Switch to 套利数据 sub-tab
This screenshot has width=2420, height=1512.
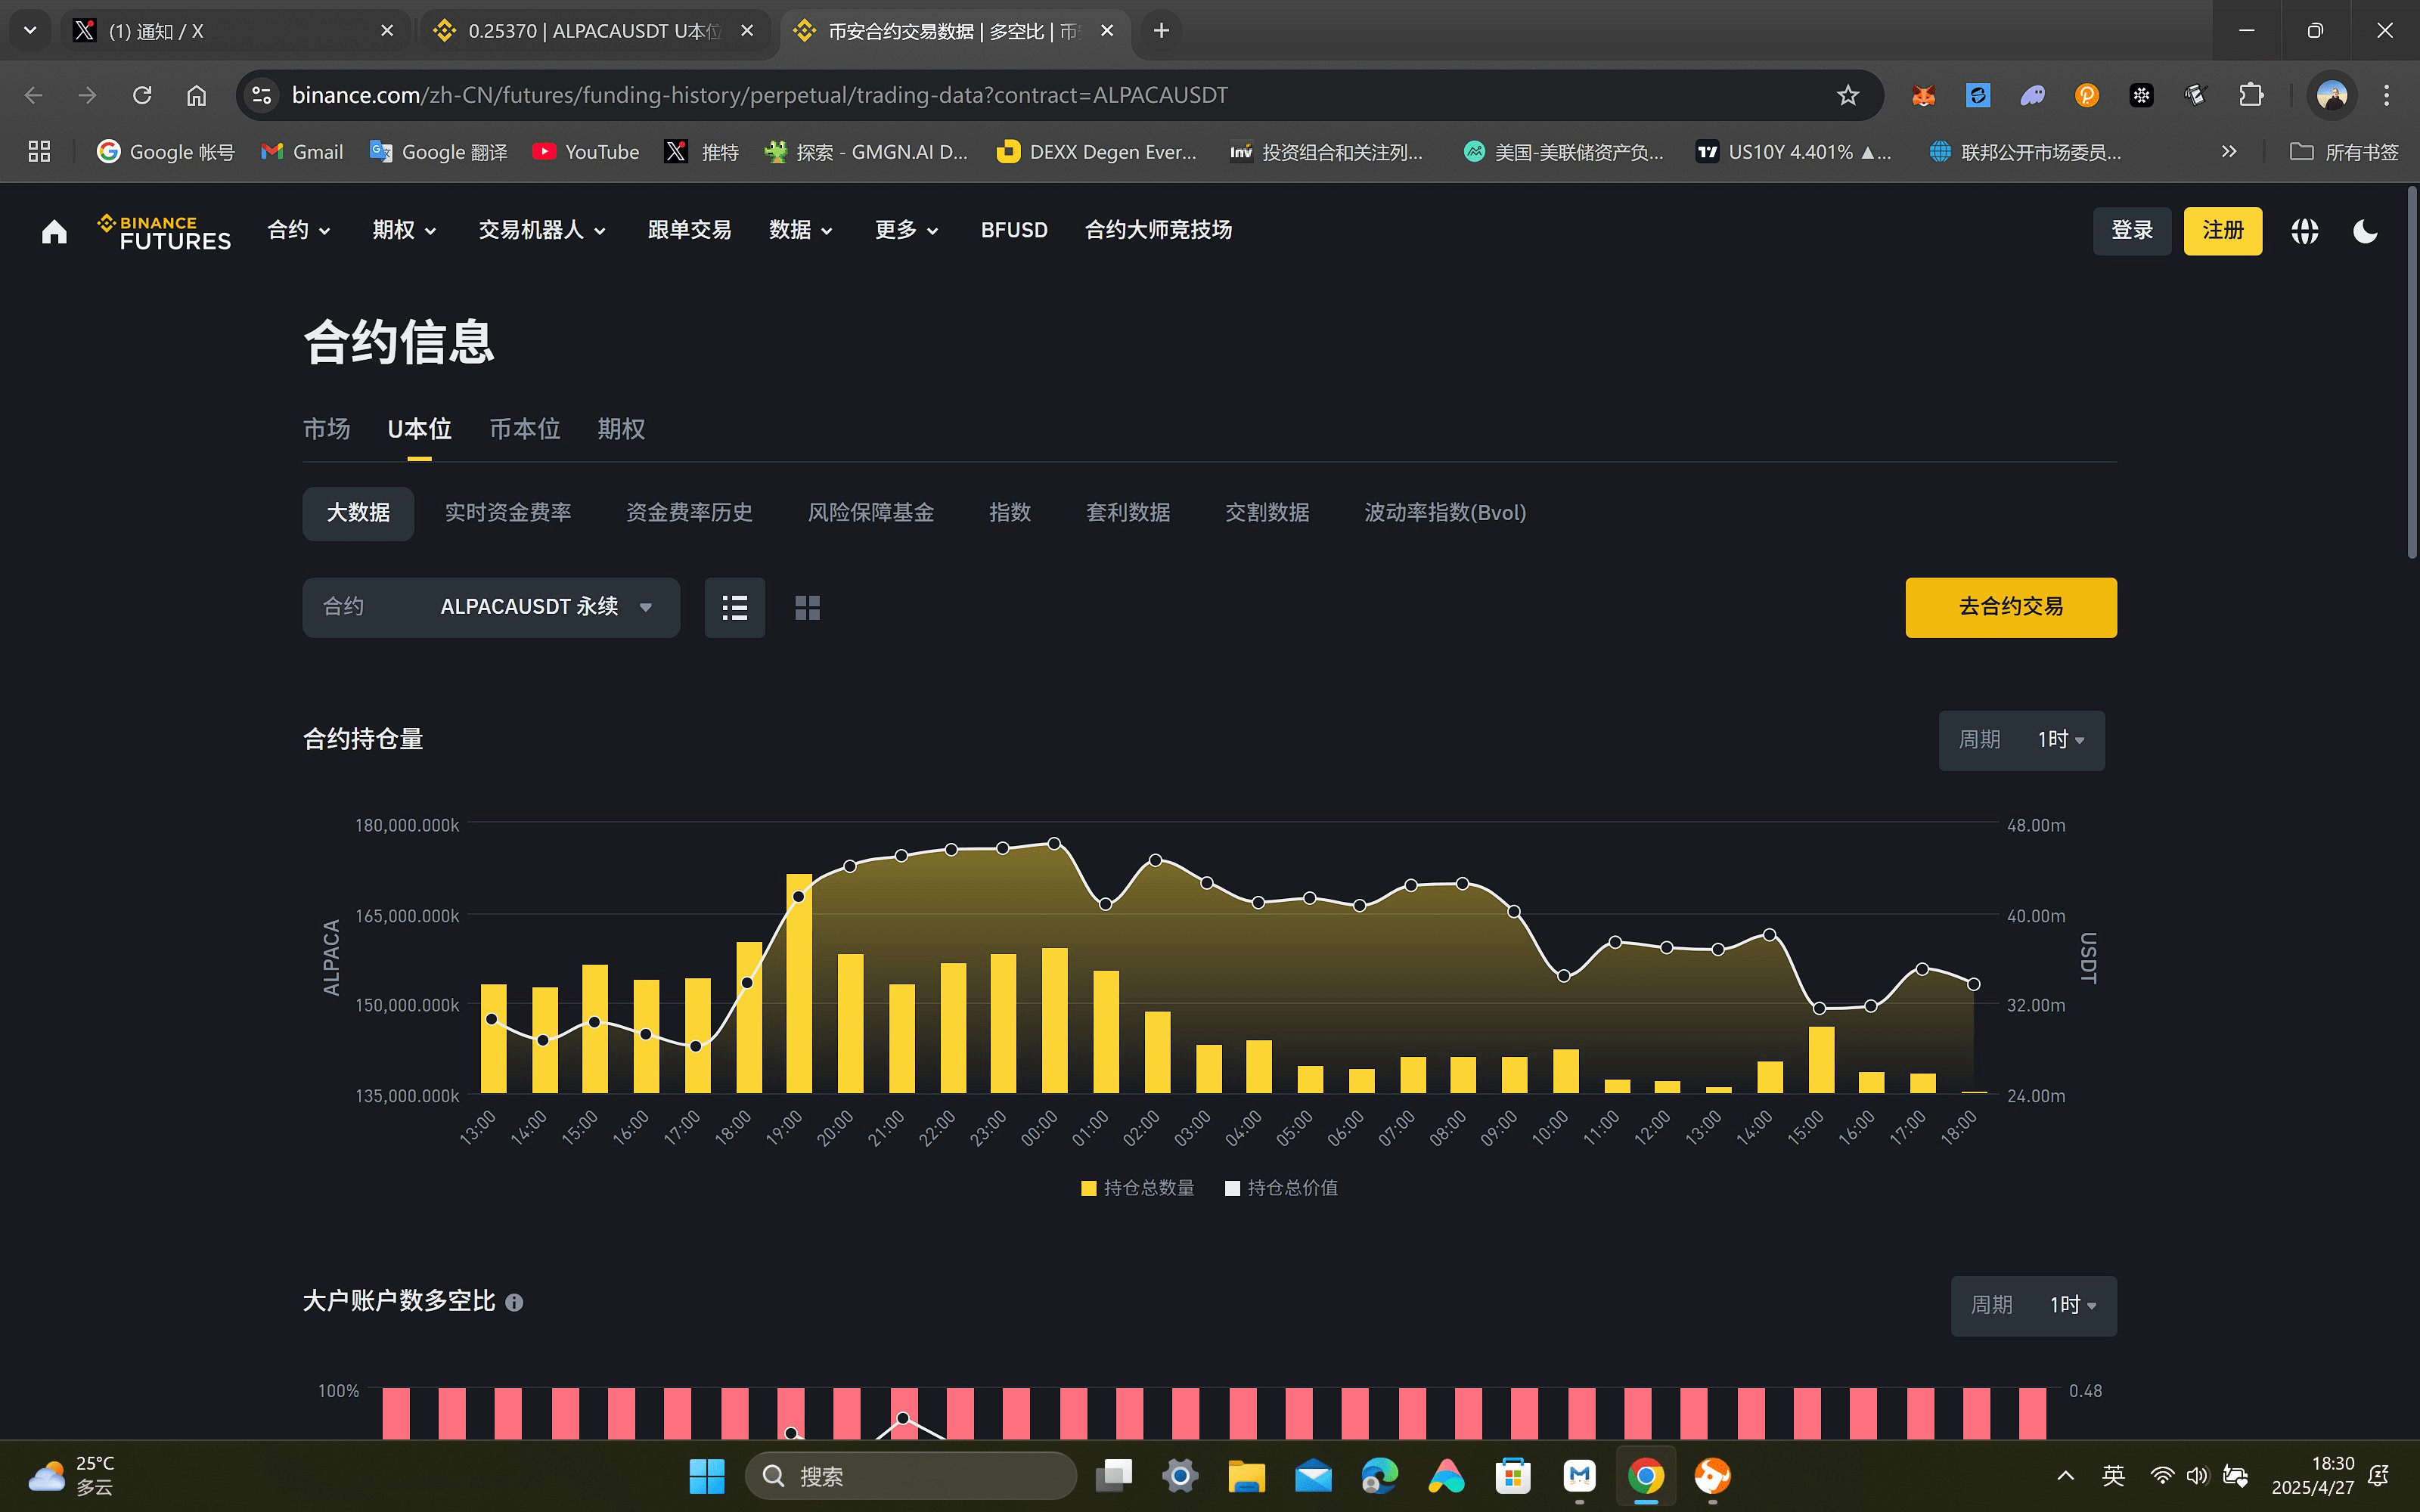click(x=1128, y=513)
